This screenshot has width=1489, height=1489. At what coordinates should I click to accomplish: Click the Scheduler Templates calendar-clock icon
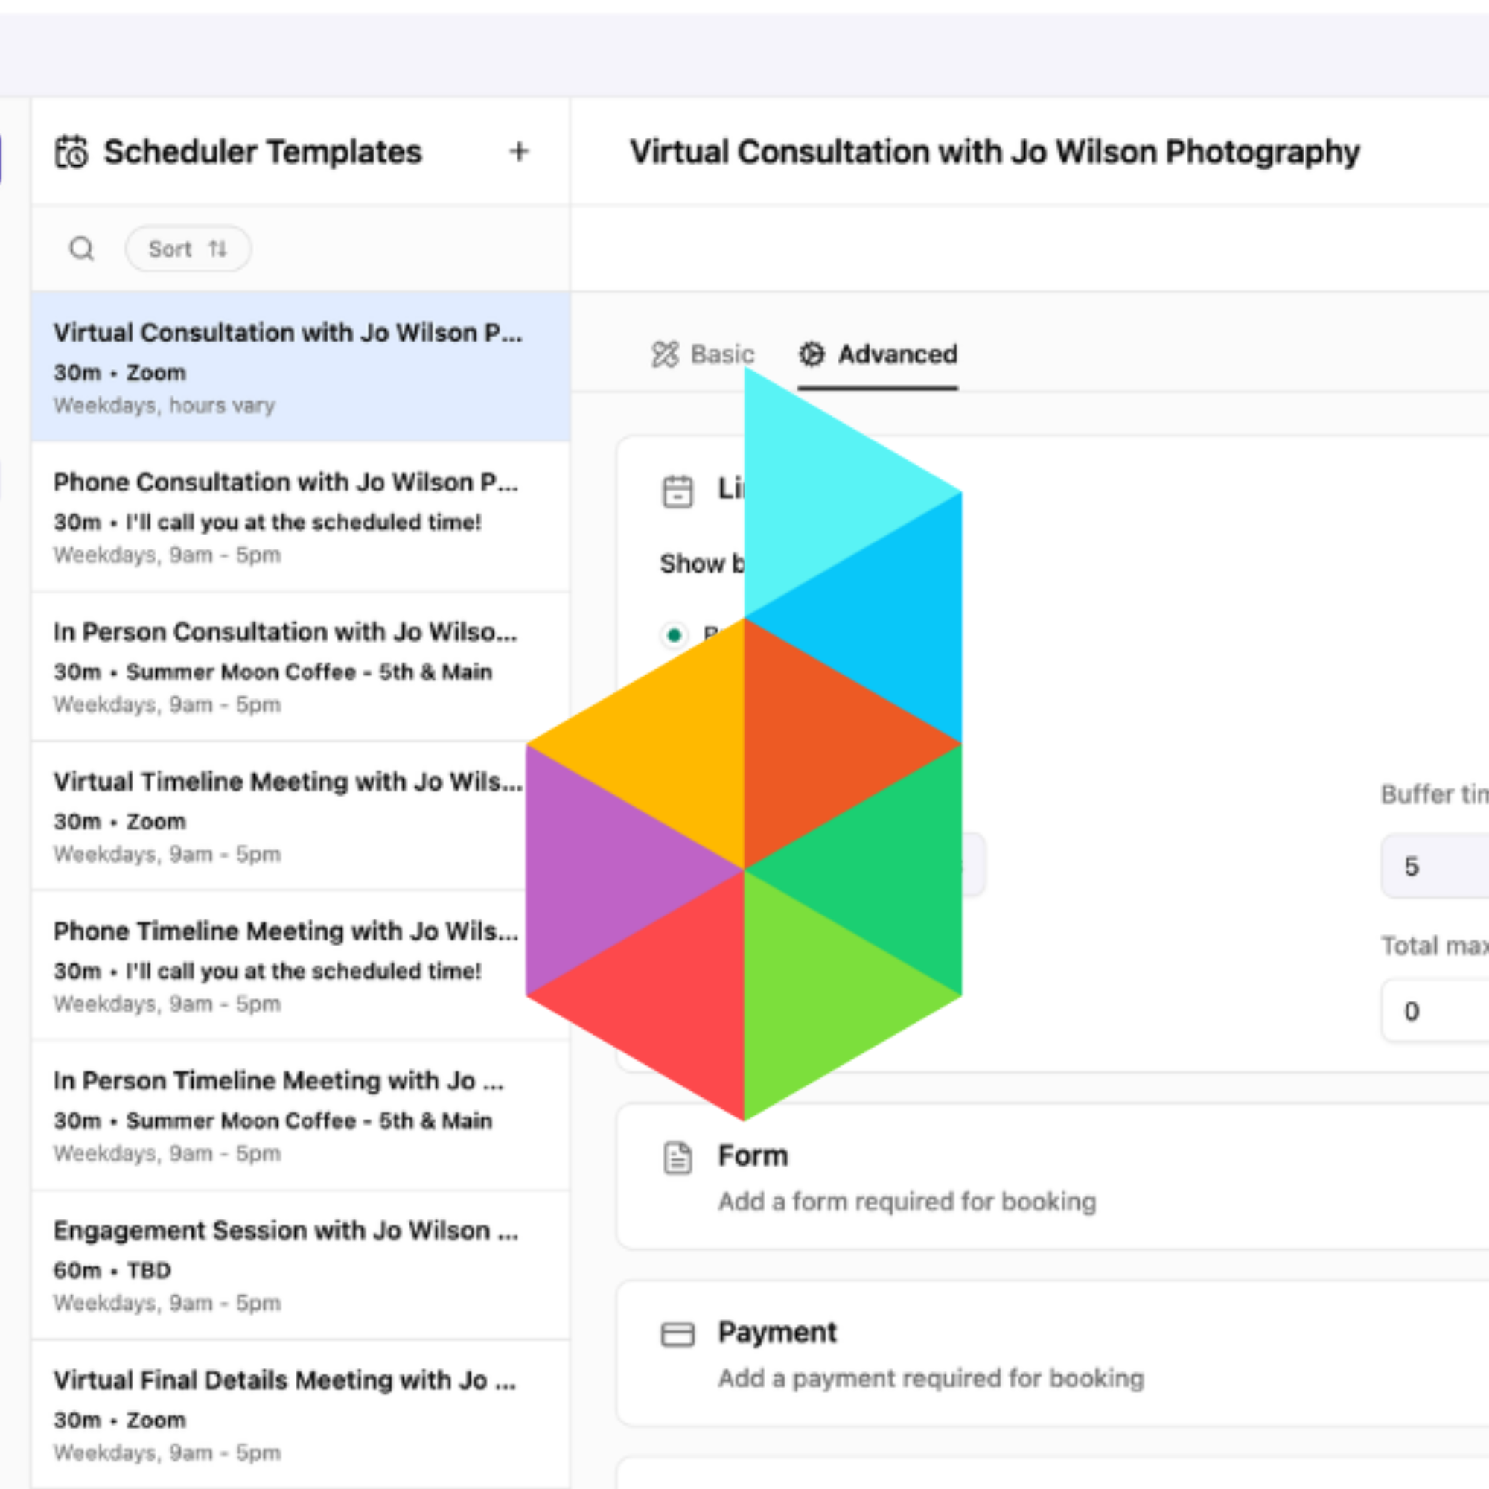(x=71, y=152)
